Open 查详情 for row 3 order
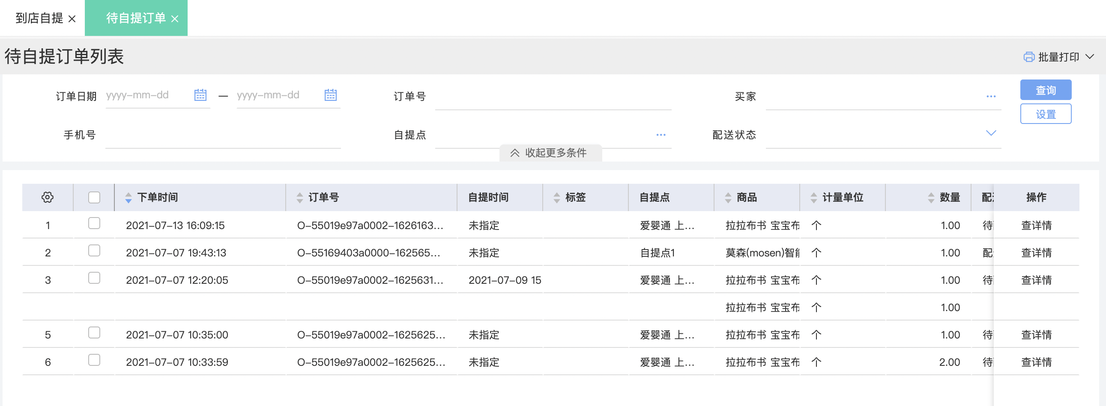1106x406 pixels. (1036, 280)
